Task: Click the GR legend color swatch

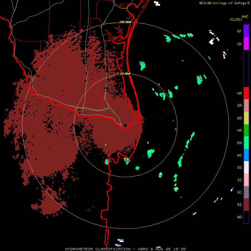Action: 246,105
